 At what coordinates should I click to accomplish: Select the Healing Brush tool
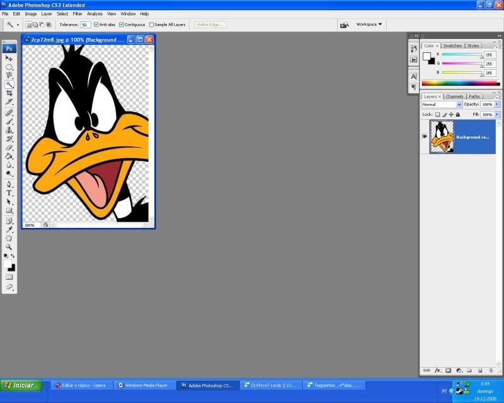[x=9, y=113]
